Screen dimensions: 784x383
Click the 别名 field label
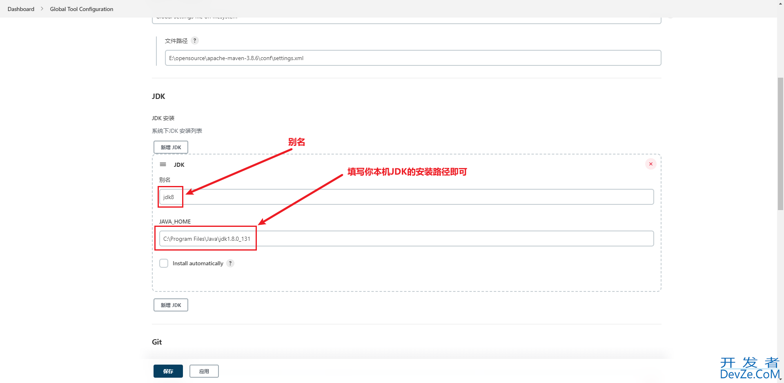point(165,180)
